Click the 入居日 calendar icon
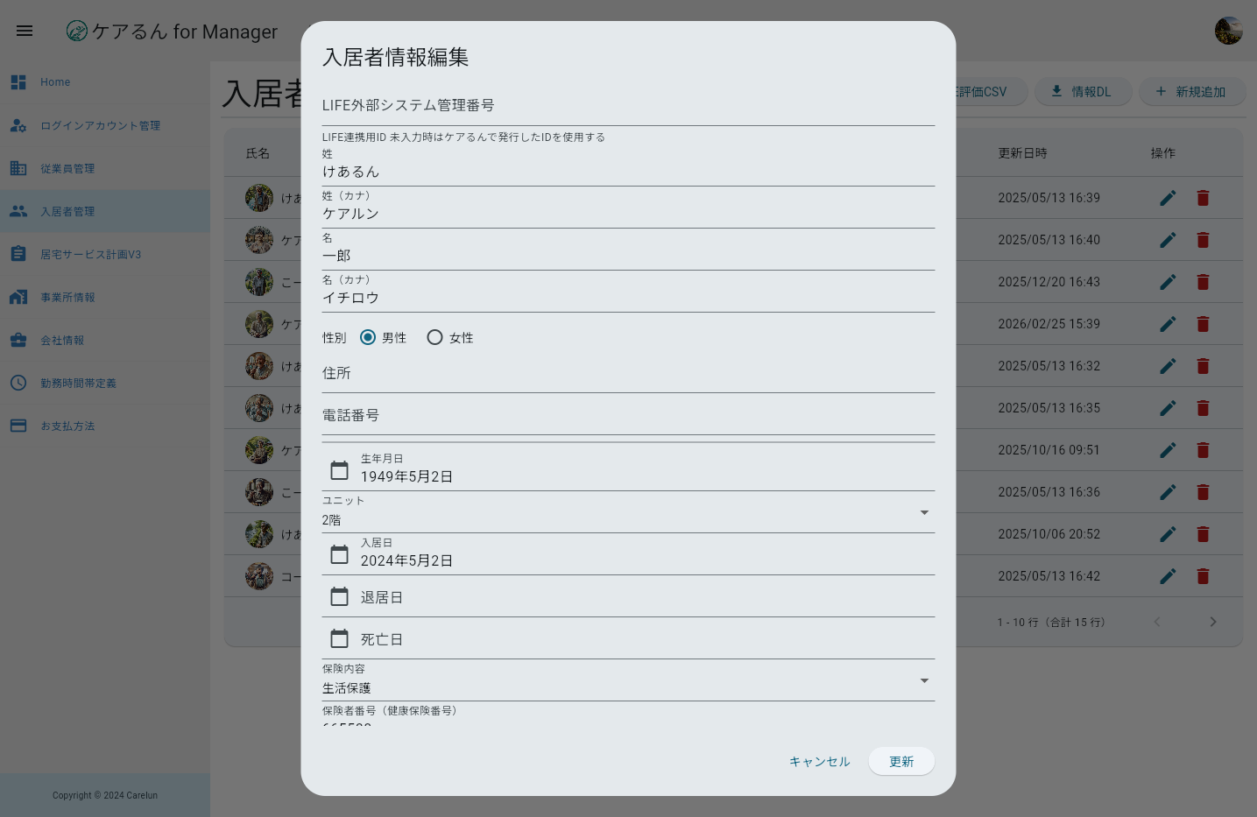Image resolution: width=1257 pixels, height=817 pixels. [x=339, y=554]
